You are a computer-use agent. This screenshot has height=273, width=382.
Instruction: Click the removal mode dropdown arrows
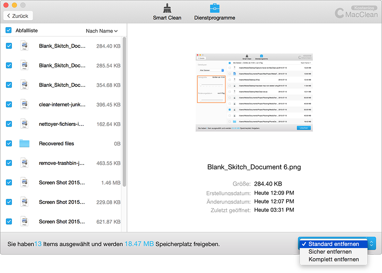(x=371, y=243)
